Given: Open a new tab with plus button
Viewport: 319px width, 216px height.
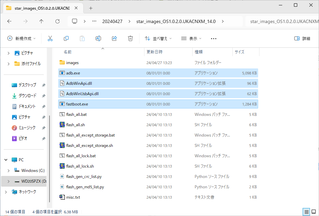Looking at the screenshot, I should pos(91,8).
